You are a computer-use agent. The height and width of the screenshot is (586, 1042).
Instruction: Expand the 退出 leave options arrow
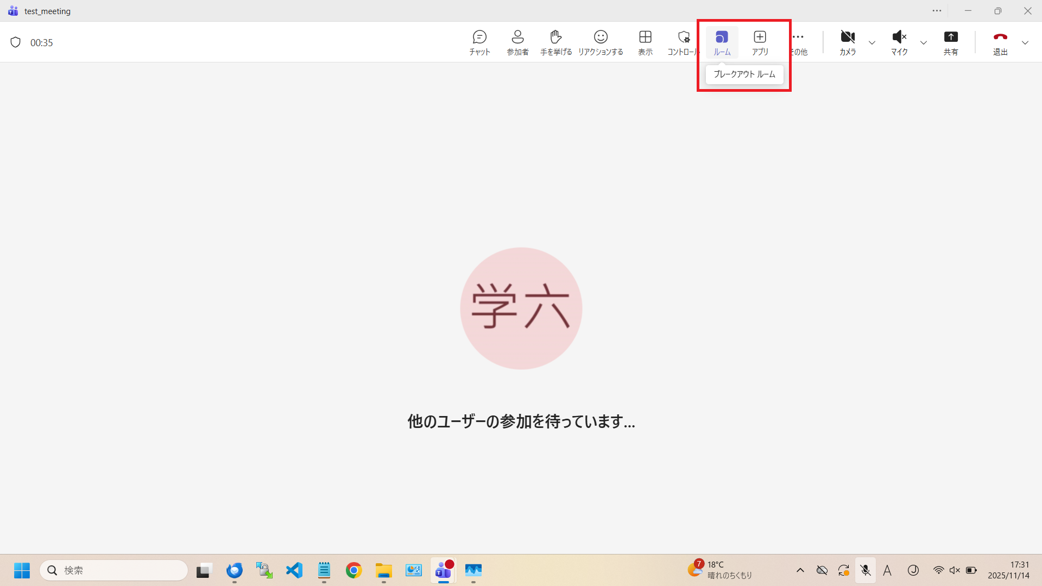tap(1025, 43)
